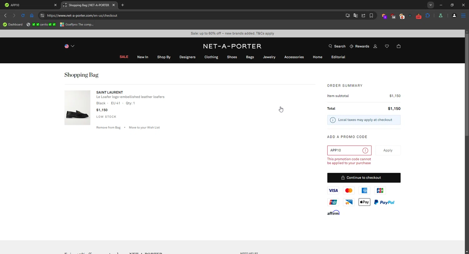469x254 pixels.
Task: Share this page using the share icon
Action: click(x=363, y=15)
